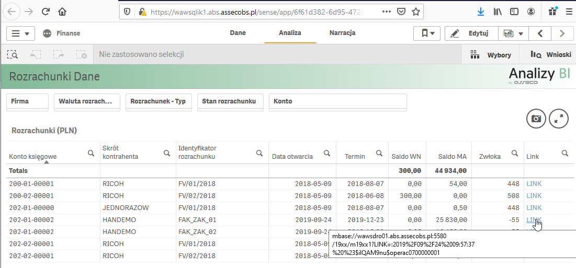
Task: Open the Firefox downloads panel
Action: click(x=481, y=11)
